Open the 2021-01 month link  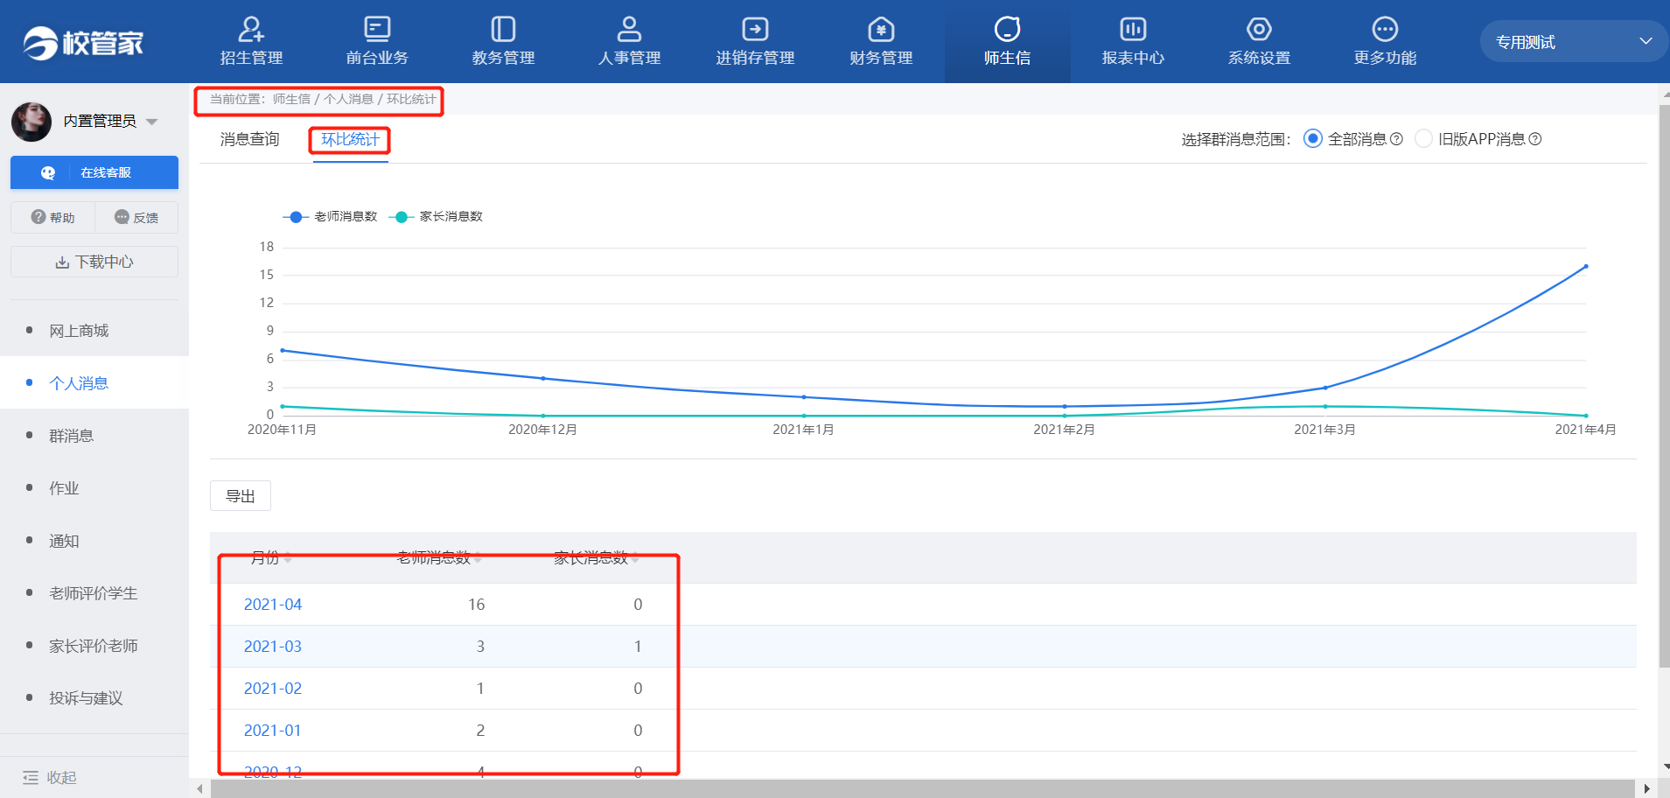273,731
